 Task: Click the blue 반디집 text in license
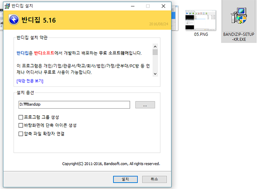coord(22,53)
